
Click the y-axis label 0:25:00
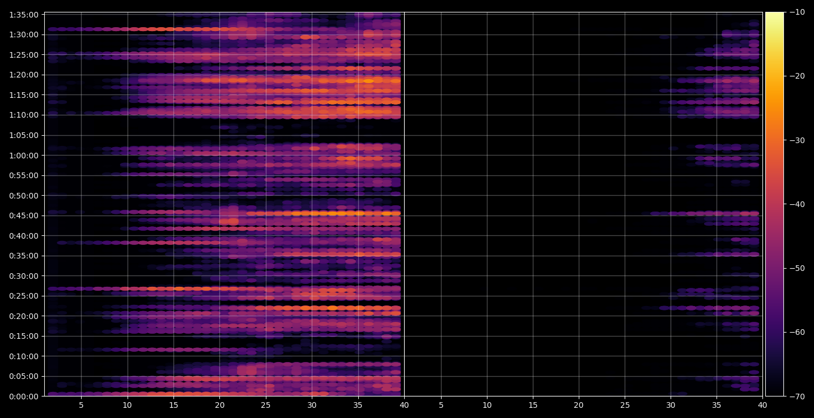24,296
